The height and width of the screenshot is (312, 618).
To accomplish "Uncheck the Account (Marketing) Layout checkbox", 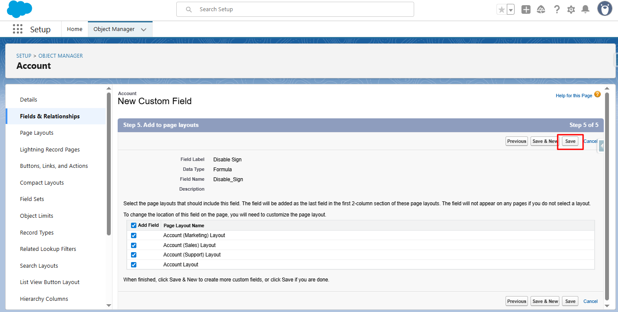I will pos(134,235).
